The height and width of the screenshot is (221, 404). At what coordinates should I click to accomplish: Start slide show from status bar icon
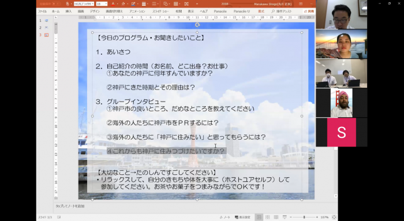pyautogui.click(x=285, y=218)
